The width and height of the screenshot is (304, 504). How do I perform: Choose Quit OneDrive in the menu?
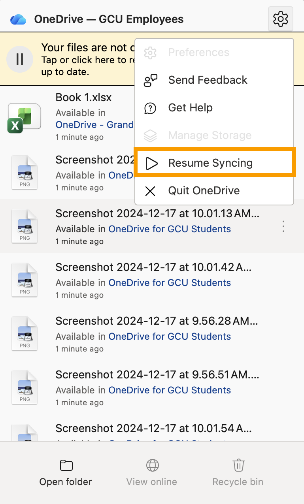point(204,191)
